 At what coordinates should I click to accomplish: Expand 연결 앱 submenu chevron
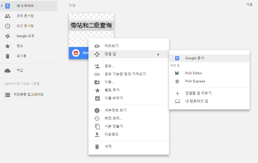[158, 55]
